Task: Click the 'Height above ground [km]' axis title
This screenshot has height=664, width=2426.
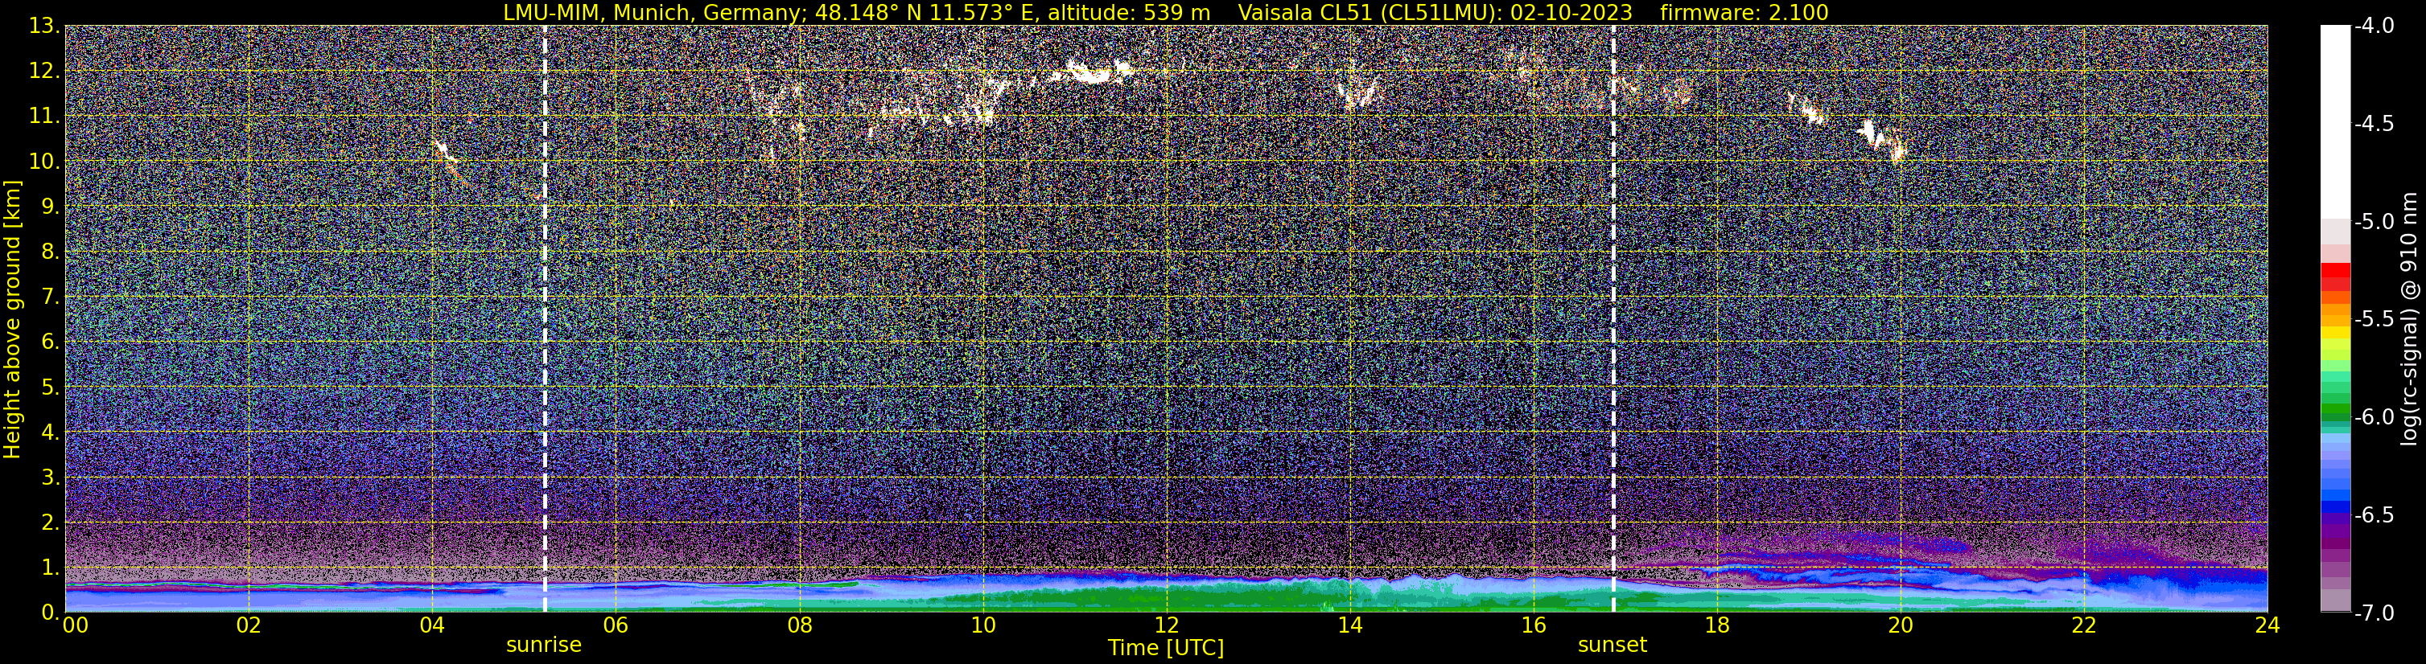Action: (x=12, y=319)
